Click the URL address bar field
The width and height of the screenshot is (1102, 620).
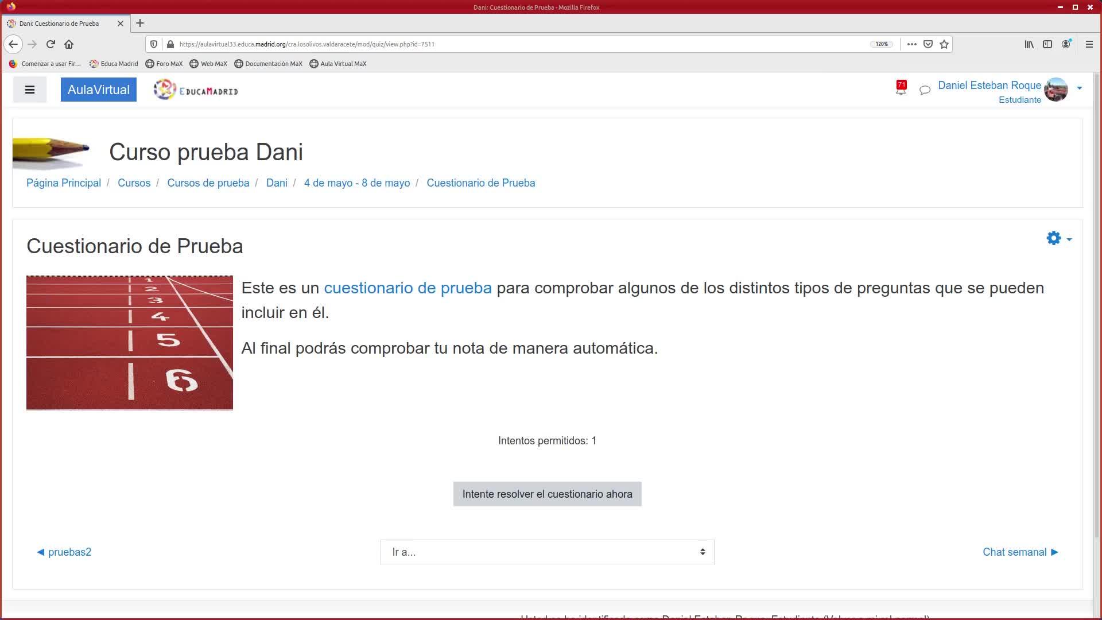[x=517, y=44]
